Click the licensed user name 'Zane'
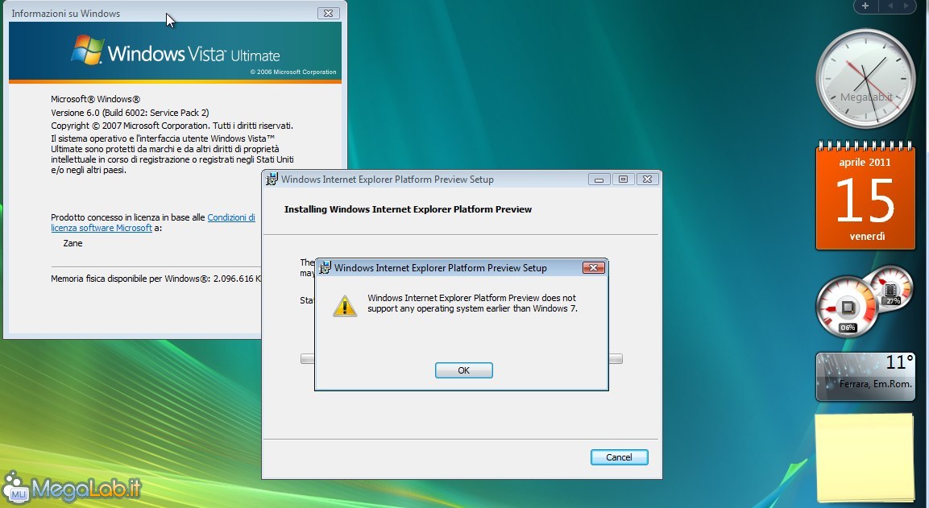929x508 pixels. coord(73,243)
